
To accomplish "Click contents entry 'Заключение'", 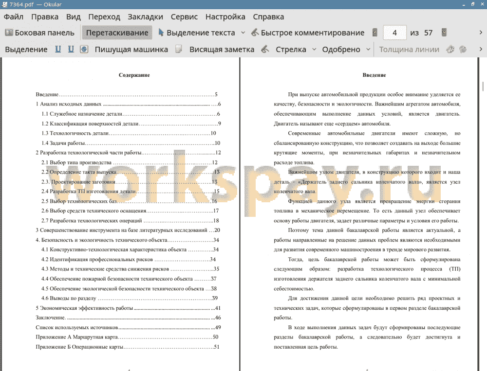I will tap(128, 318).
